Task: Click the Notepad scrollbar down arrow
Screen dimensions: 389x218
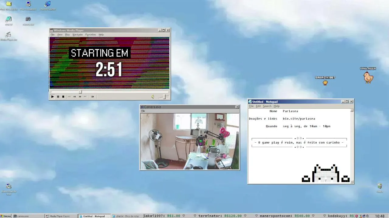Action: coord(352,181)
